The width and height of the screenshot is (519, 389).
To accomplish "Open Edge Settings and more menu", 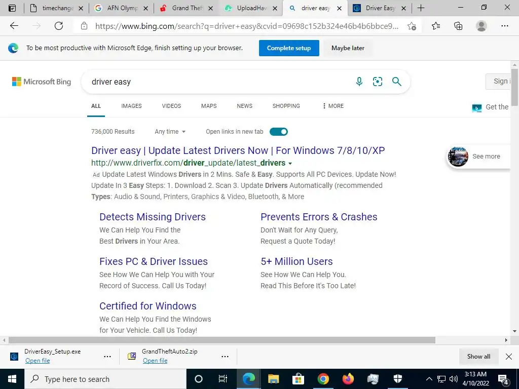I will coord(504,26).
